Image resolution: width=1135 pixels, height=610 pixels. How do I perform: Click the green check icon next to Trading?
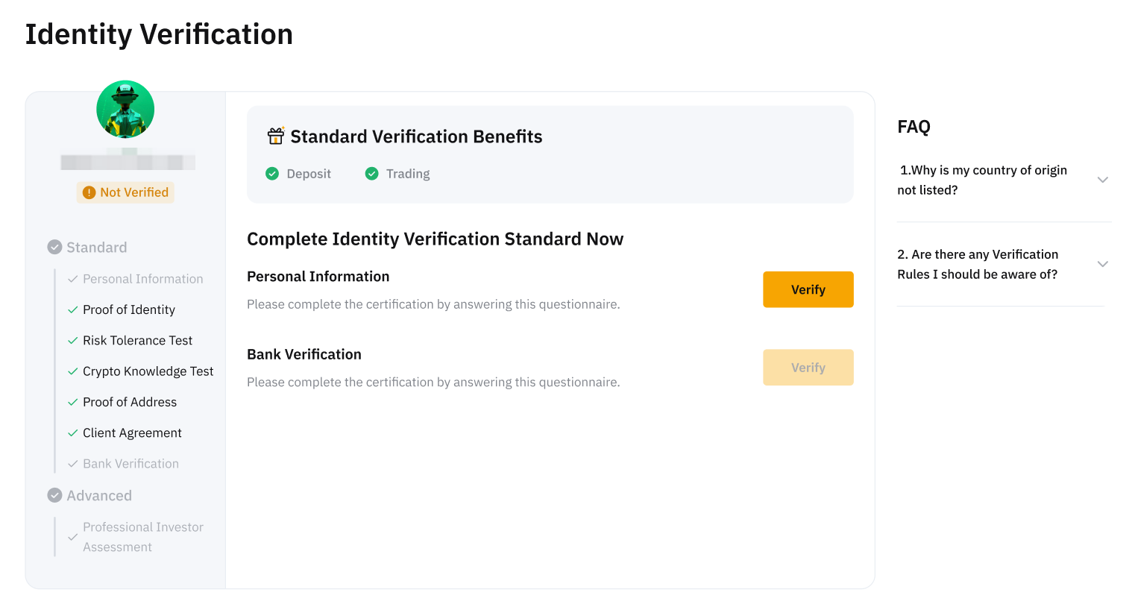point(371,174)
